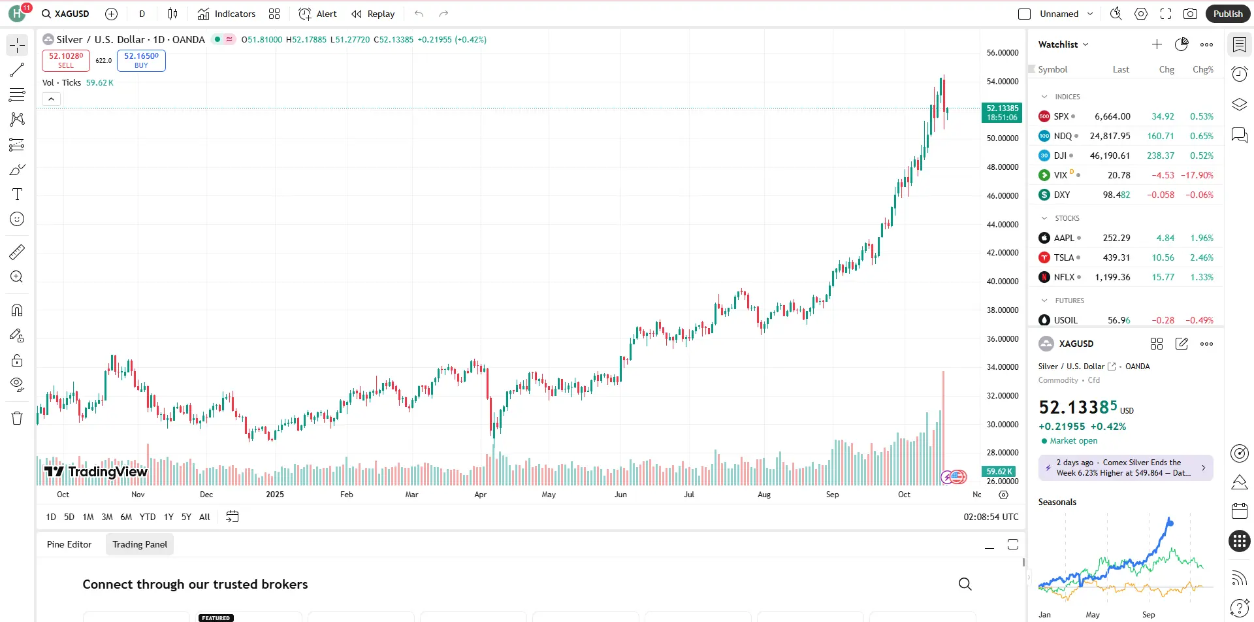Collapse the STOCKS watchlist section

pos(1044,218)
